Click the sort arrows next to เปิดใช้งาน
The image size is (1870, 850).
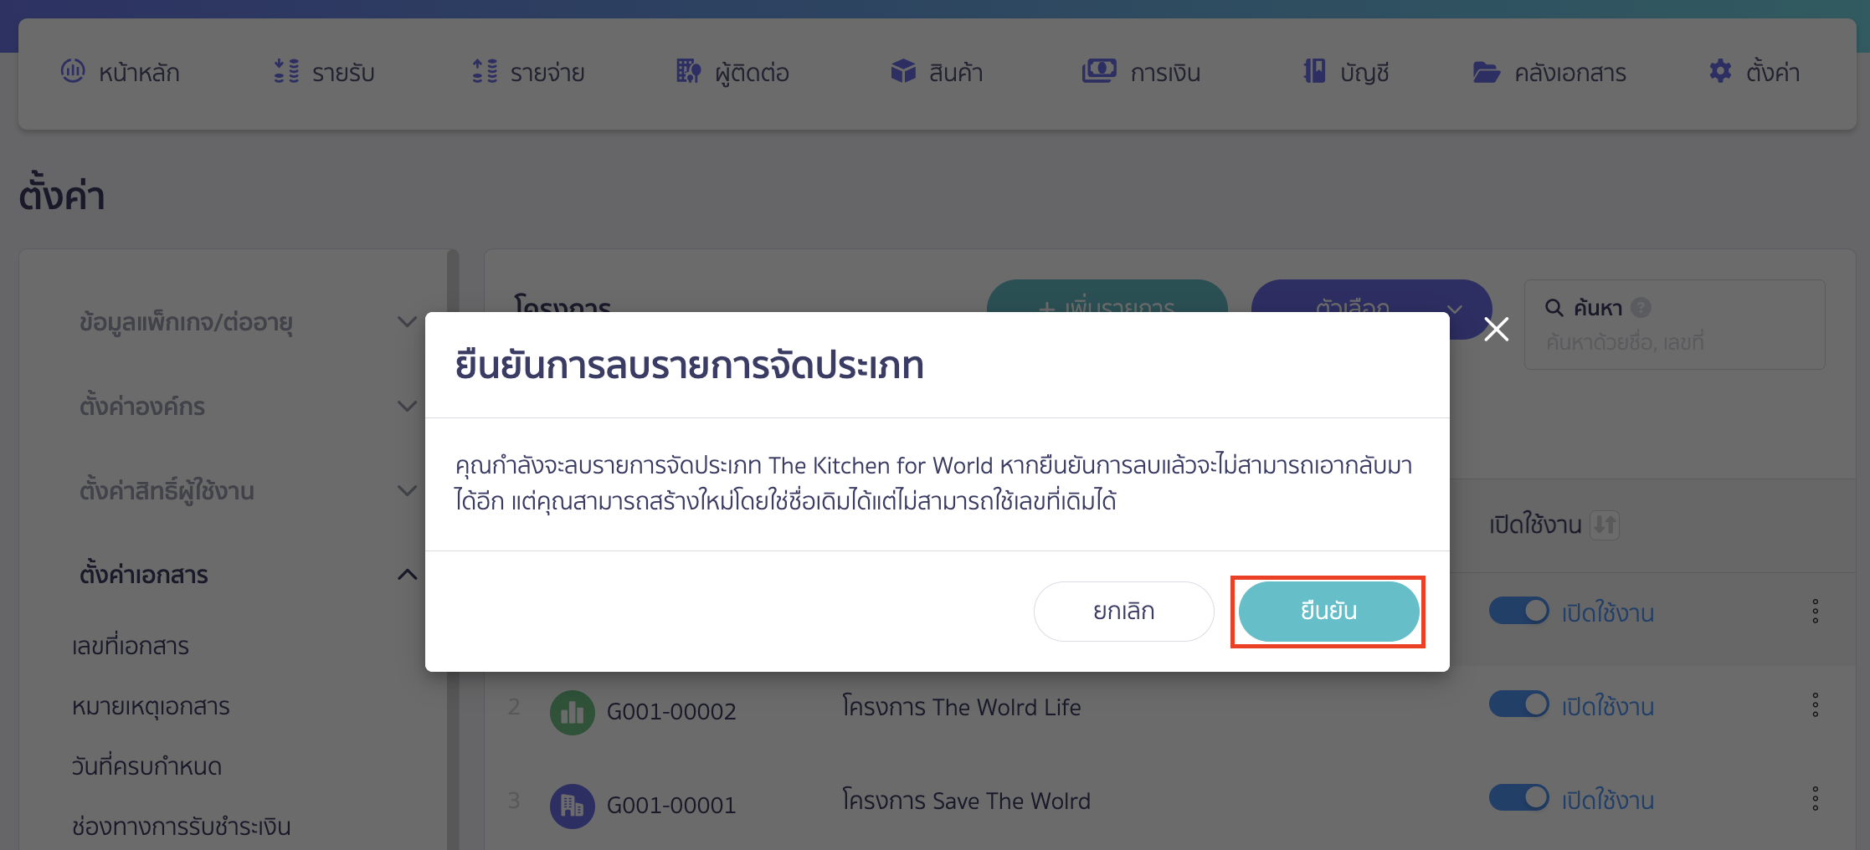coord(1605,525)
